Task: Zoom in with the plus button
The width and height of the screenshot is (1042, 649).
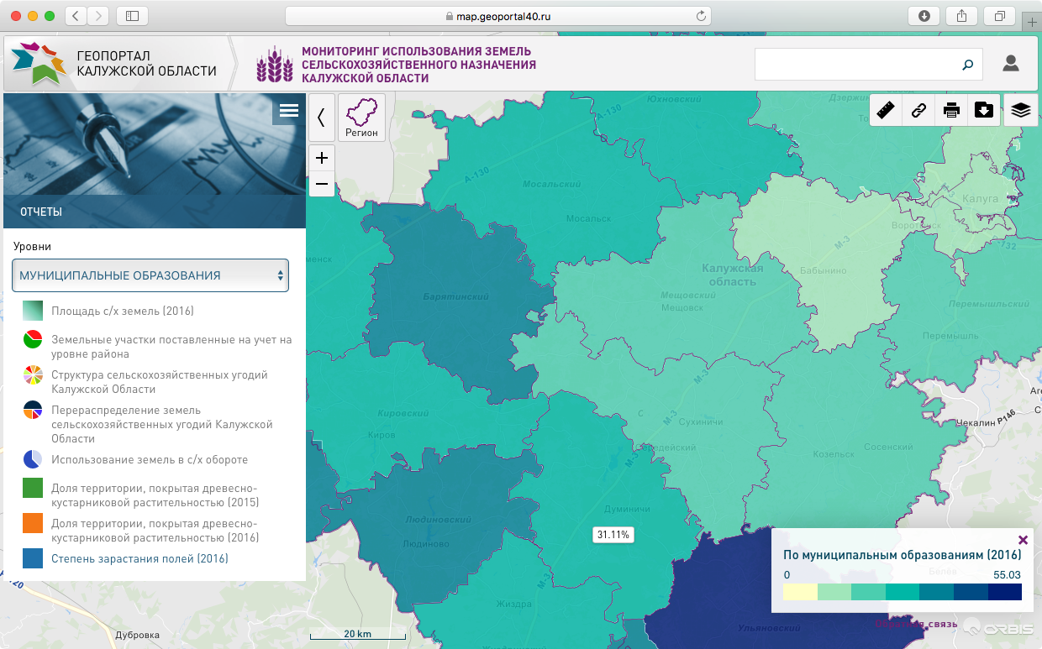Action: pos(322,157)
